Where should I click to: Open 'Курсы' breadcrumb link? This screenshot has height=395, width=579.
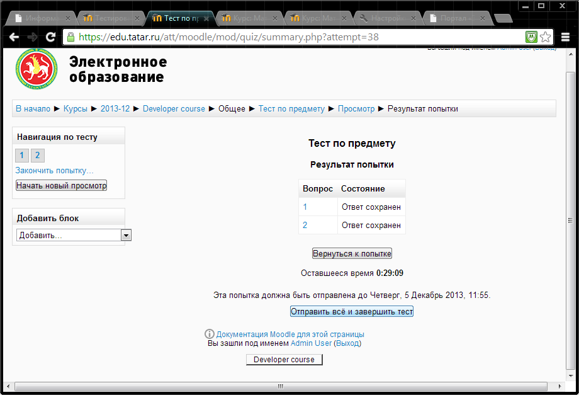click(x=76, y=108)
